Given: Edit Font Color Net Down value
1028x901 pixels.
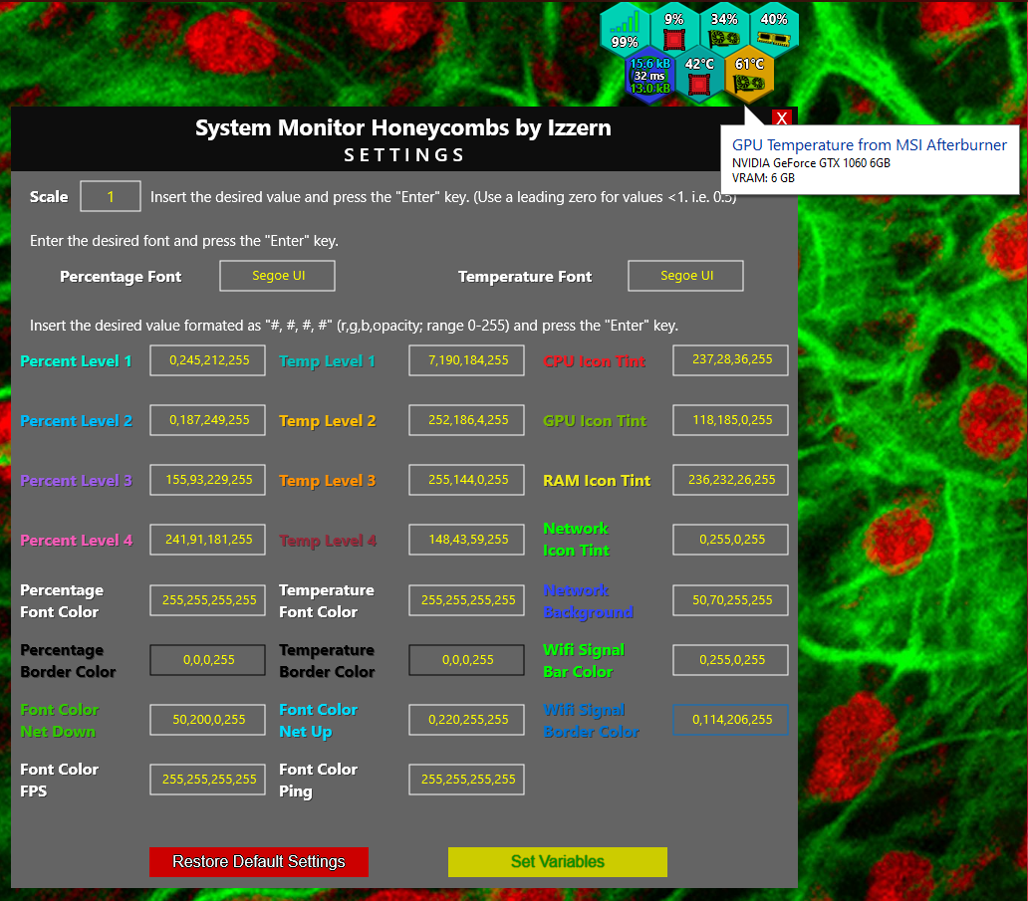Looking at the screenshot, I should click(x=208, y=720).
